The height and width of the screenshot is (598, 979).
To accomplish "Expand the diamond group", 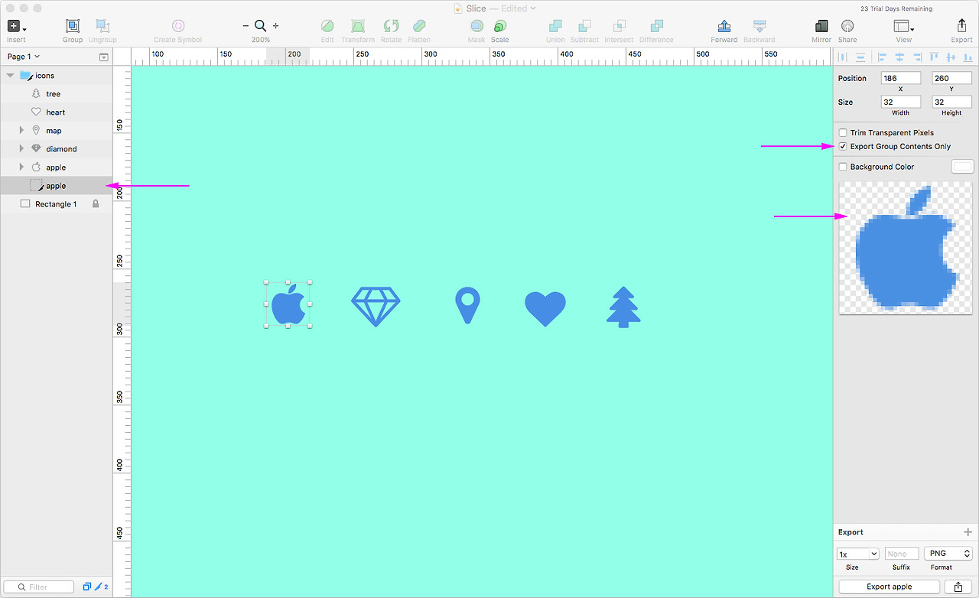I will coord(21,149).
